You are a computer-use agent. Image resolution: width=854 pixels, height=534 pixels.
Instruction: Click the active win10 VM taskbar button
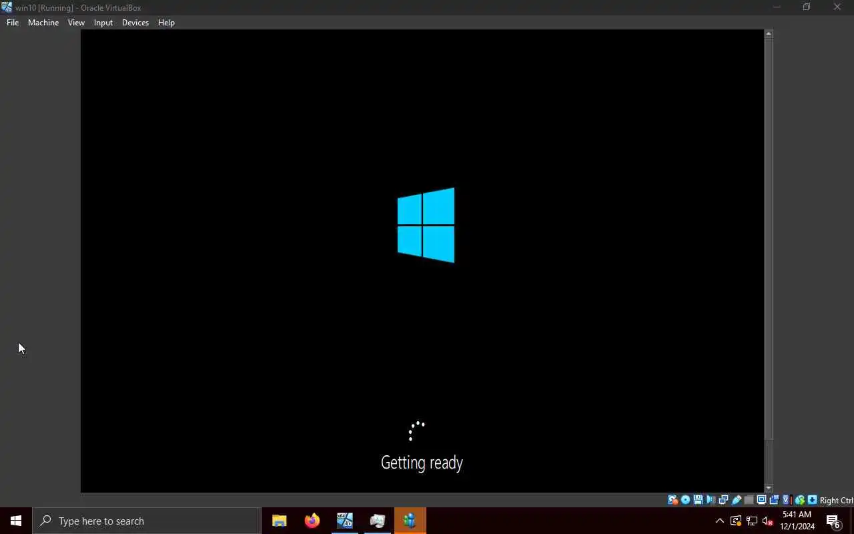pos(410,521)
